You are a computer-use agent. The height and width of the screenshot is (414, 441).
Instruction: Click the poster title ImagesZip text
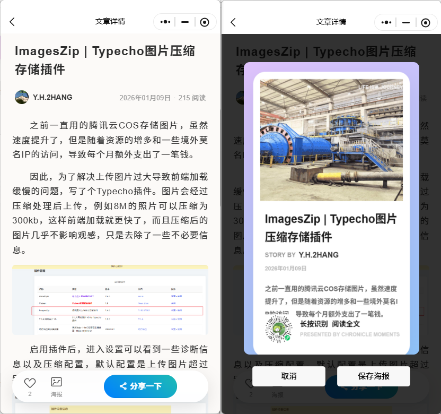[330, 227]
